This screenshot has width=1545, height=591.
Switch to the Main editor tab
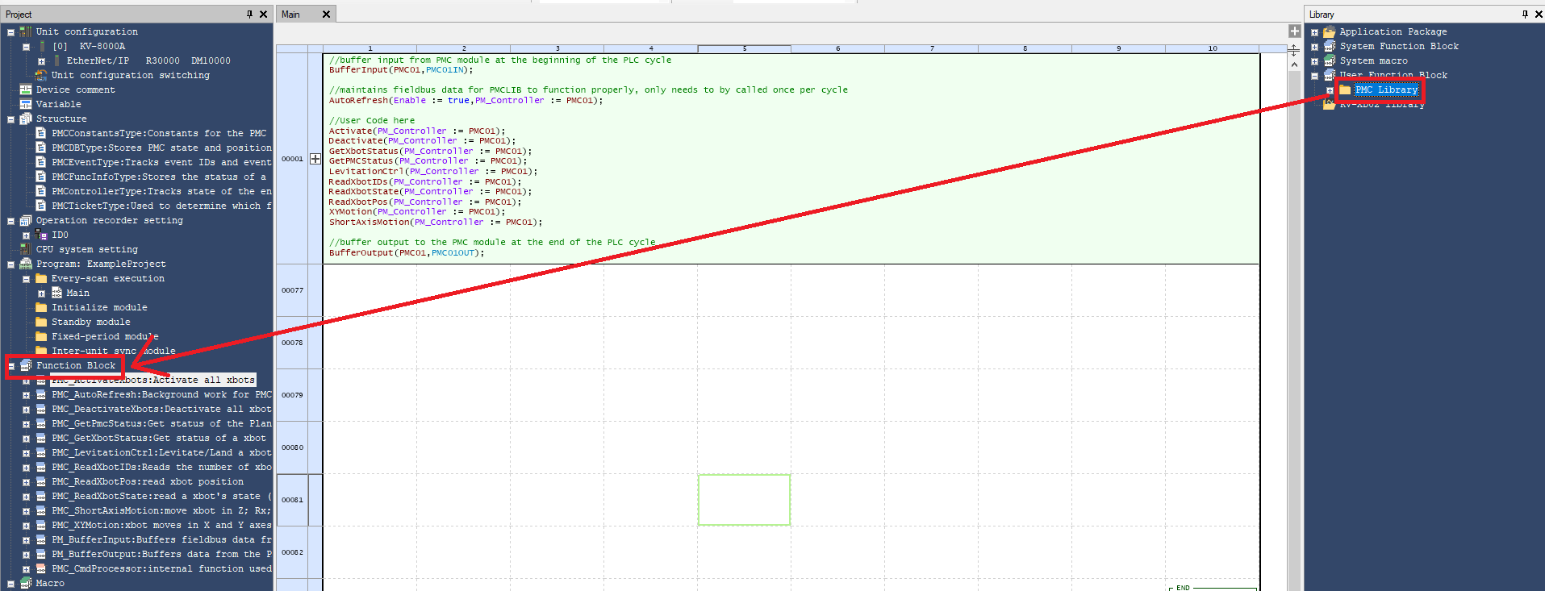tap(291, 15)
